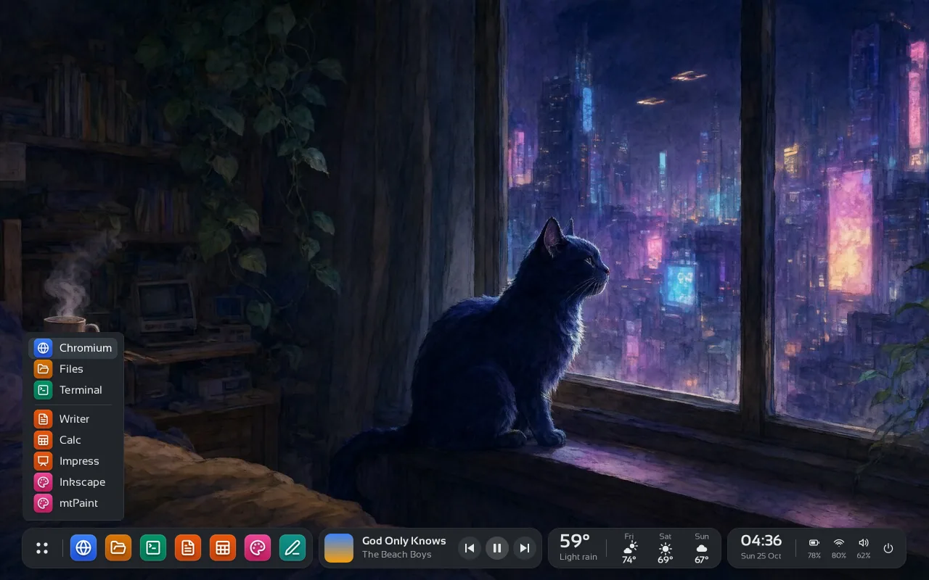Image resolution: width=929 pixels, height=580 pixels.
Task: Launch the teal pen editor dock icon
Action: [292, 548]
